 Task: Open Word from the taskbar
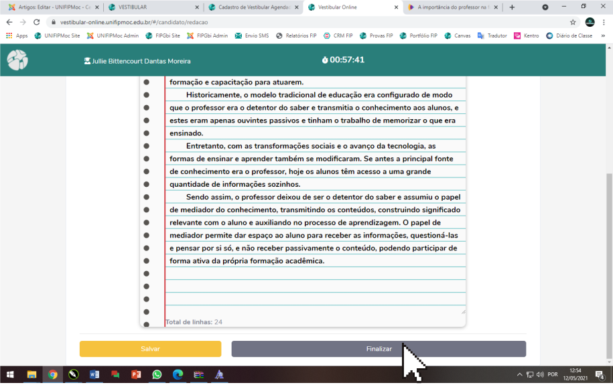(x=94, y=374)
